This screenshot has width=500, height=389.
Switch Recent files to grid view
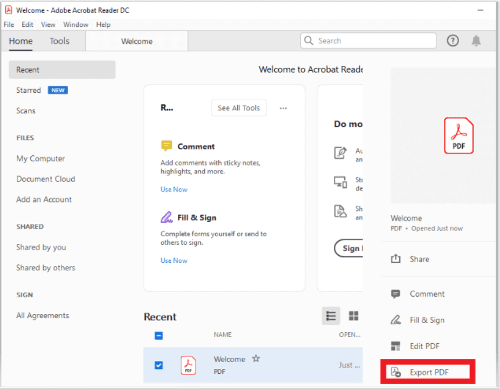353,316
